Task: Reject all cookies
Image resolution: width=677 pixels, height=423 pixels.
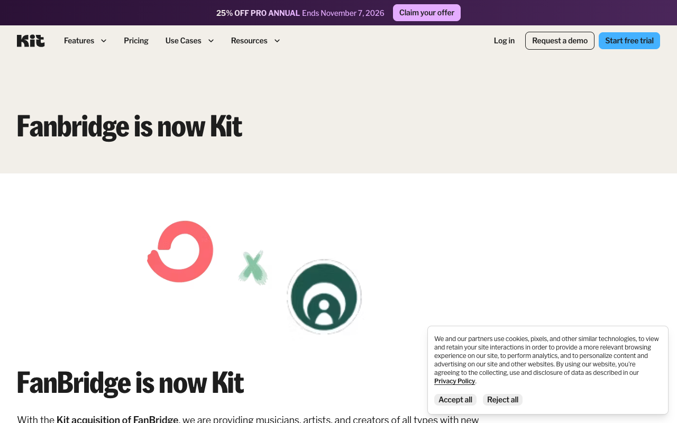Action: tap(502, 400)
